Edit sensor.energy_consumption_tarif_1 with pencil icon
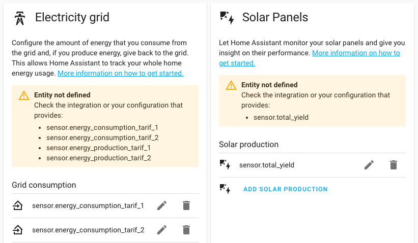Image resolution: width=418 pixels, height=243 pixels. (162, 205)
